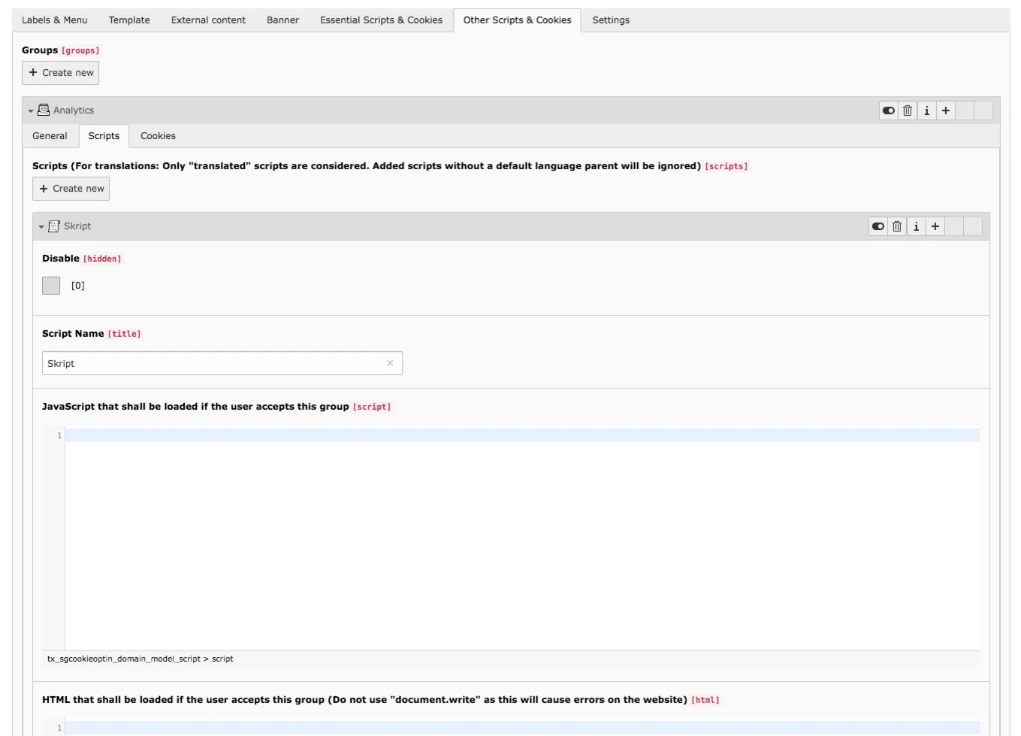Click the Skript record type icon
This screenshot has width=1021, height=736.
coord(53,226)
